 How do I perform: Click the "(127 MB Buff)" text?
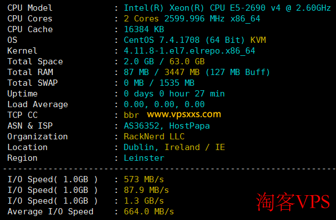pos(238,72)
